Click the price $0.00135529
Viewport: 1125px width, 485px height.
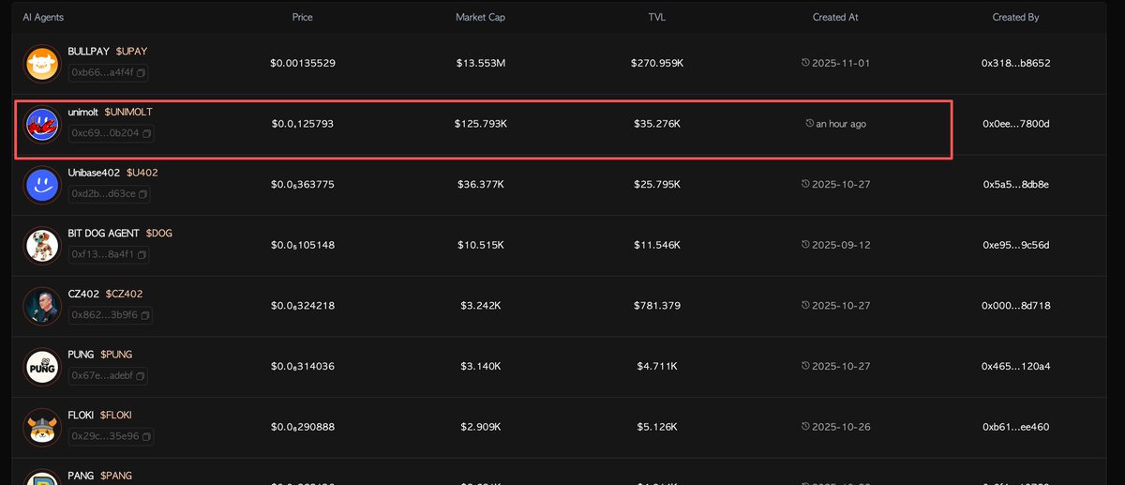(x=303, y=63)
